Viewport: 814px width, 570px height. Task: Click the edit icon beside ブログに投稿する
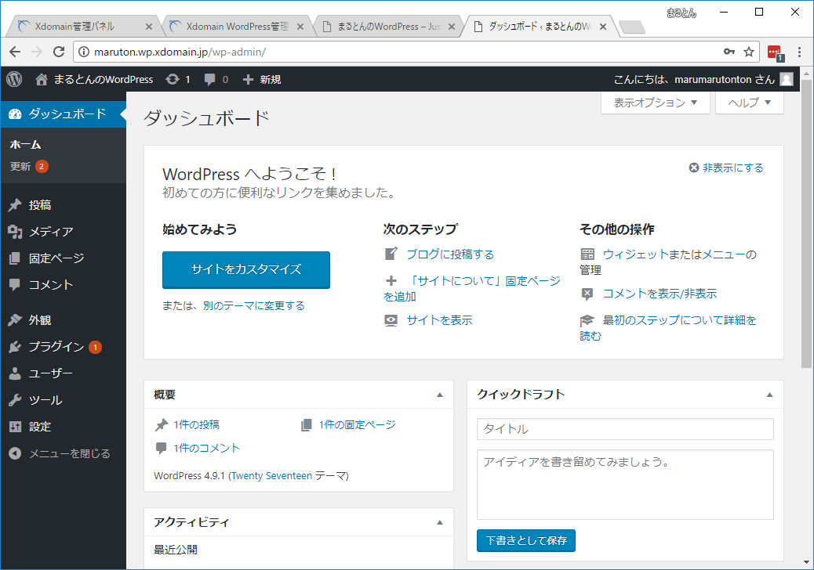(391, 254)
